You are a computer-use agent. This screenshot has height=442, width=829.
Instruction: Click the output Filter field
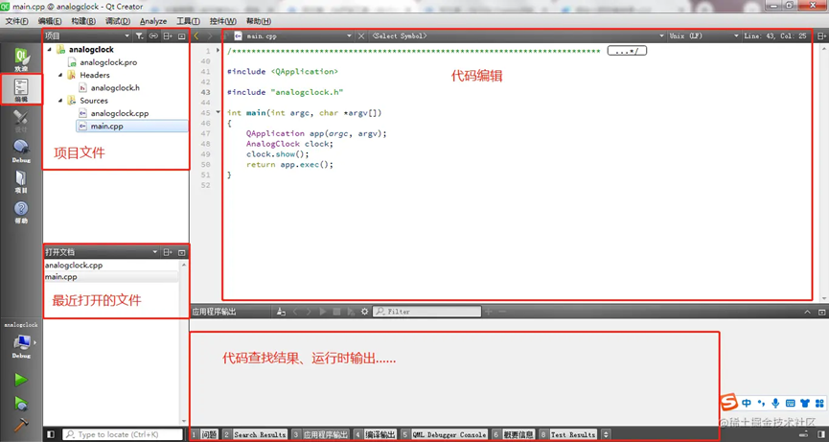click(x=427, y=312)
